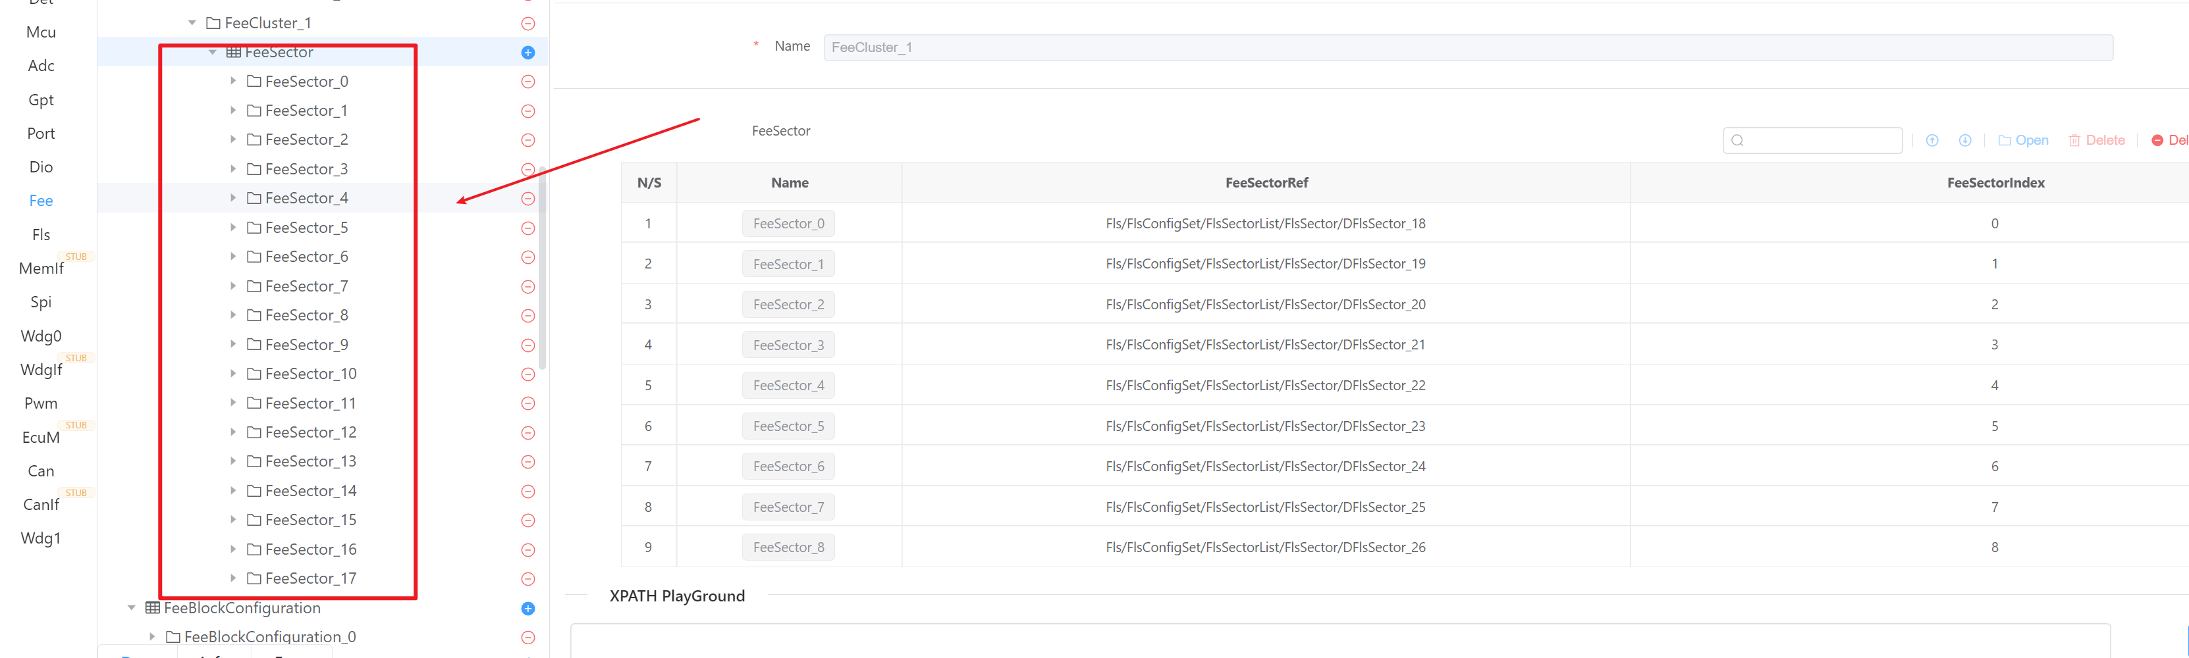Collapse the FeeSector container node
2189x658 pixels.
pos(213,53)
